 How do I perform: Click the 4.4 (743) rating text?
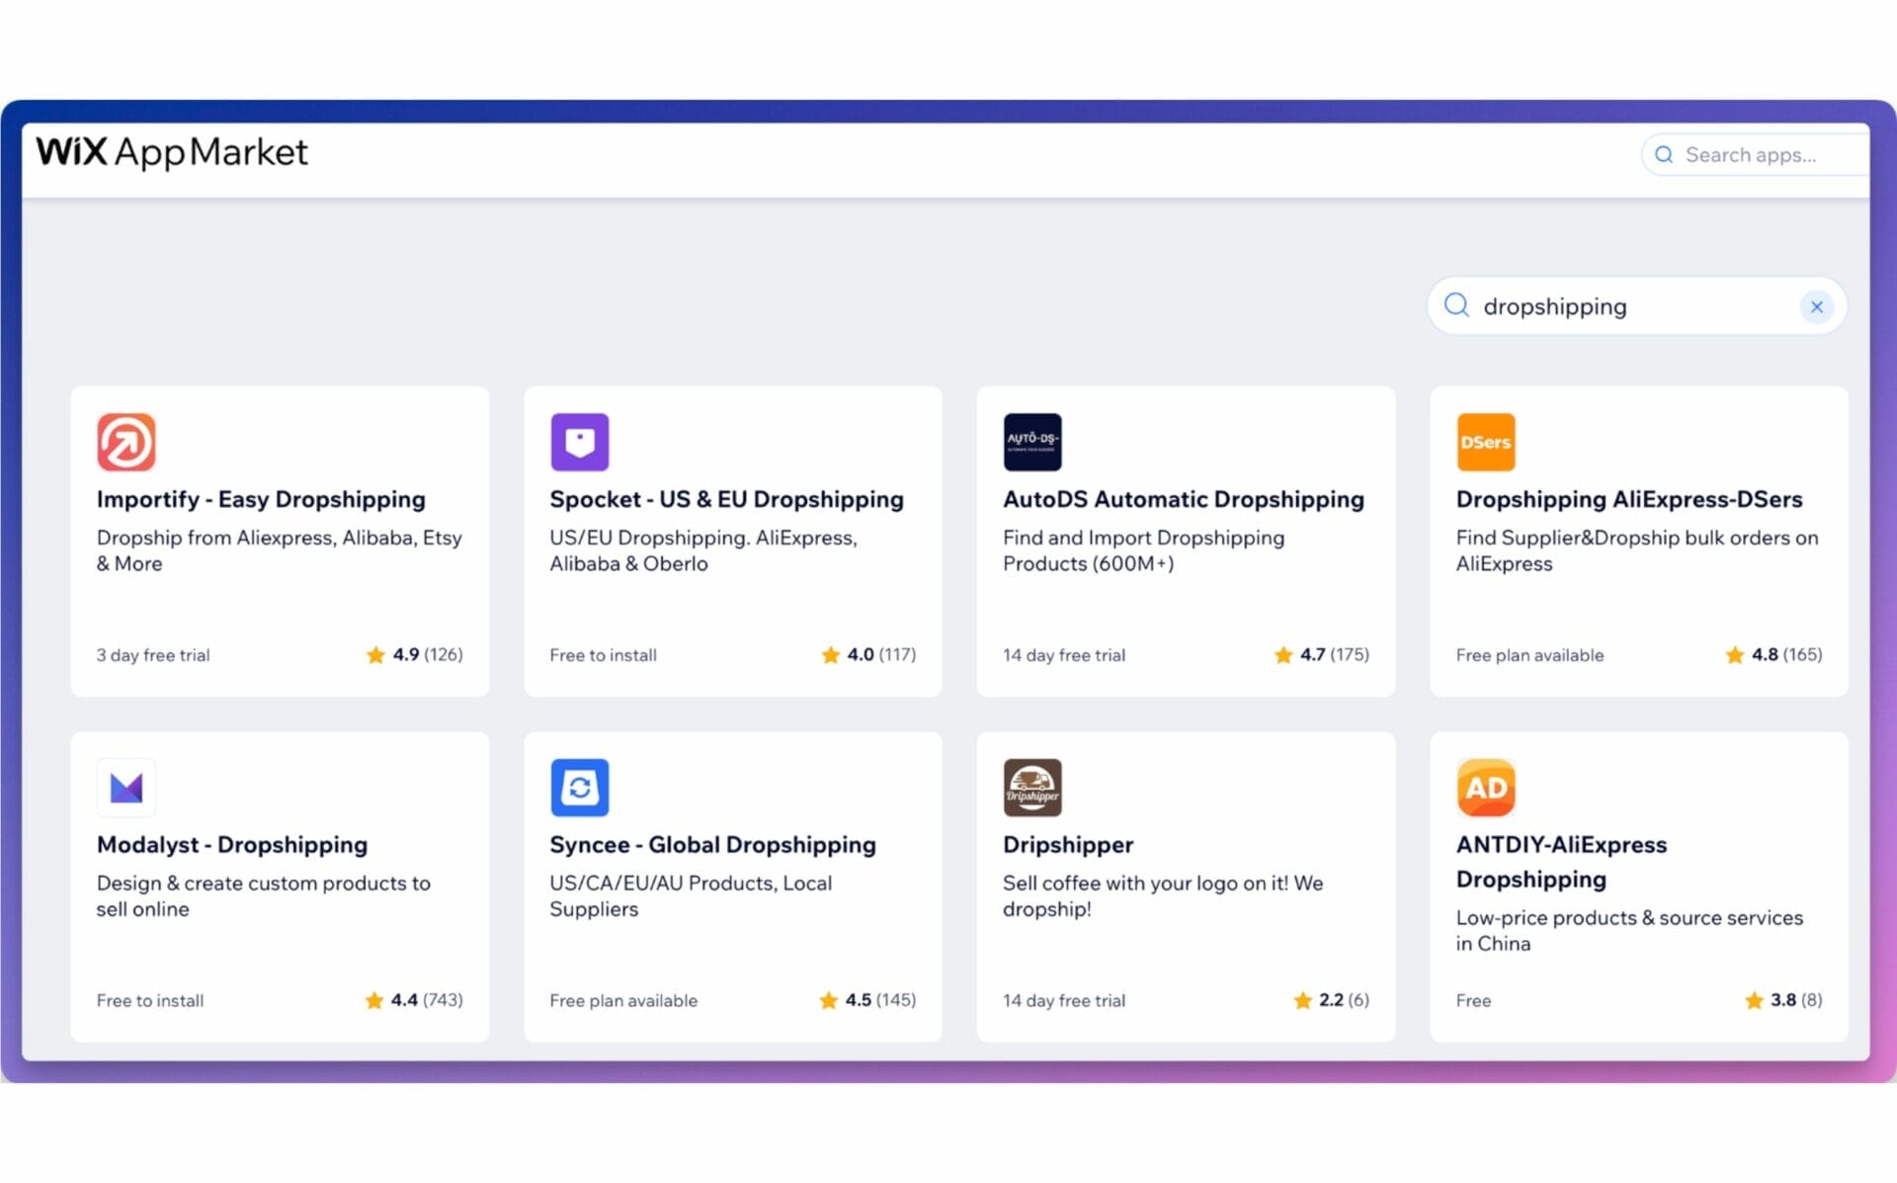coord(426,1000)
